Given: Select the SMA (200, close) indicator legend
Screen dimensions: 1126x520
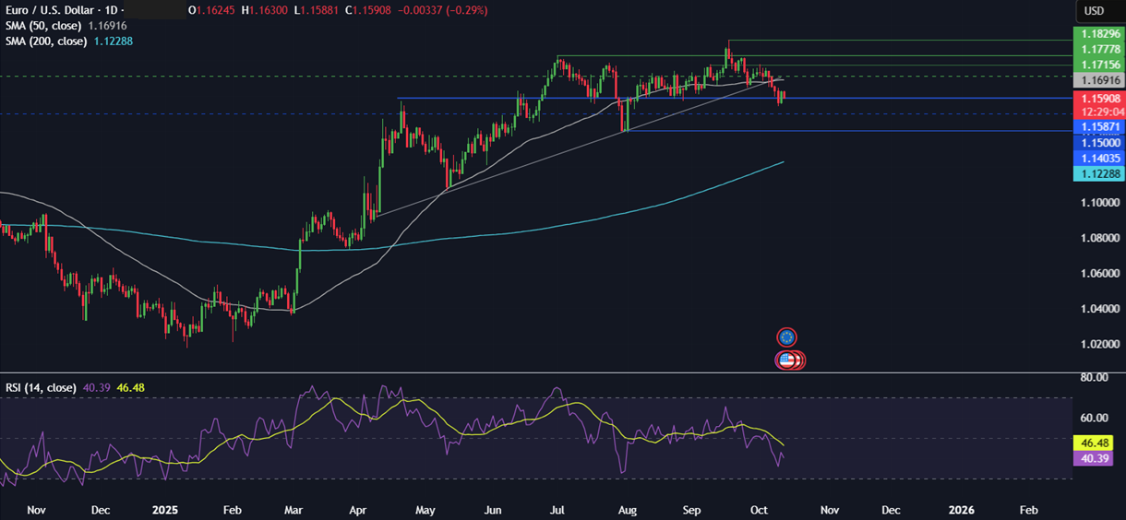Looking at the screenshot, I should click(46, 41).
